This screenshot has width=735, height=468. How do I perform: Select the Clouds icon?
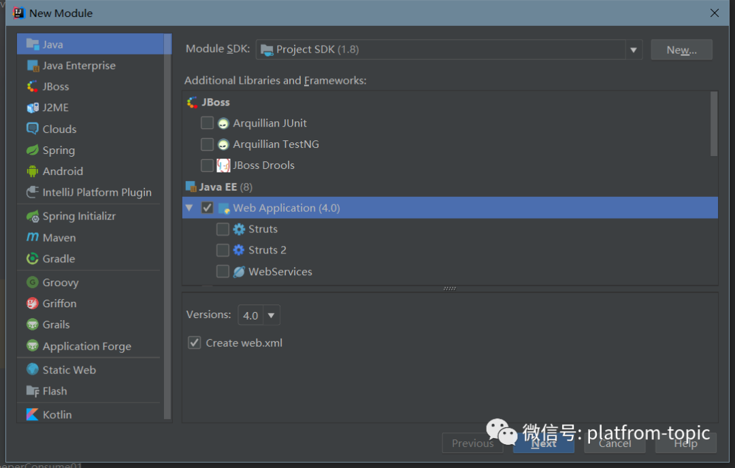[x=33, y=129]
